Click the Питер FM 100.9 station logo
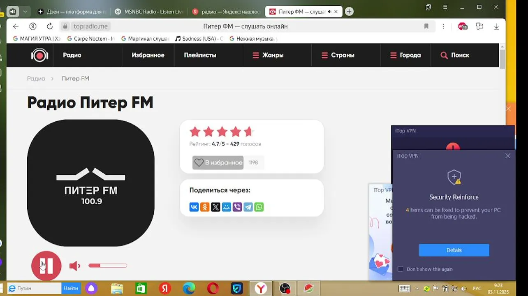This screenshot has height=296, width=528. pos(91,183)
